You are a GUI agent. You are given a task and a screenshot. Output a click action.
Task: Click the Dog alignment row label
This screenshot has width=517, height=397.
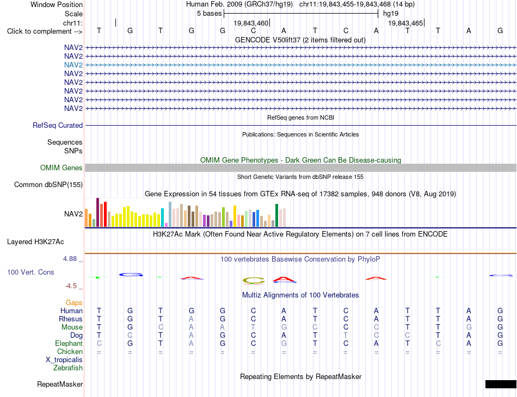(x=76, y=336)
